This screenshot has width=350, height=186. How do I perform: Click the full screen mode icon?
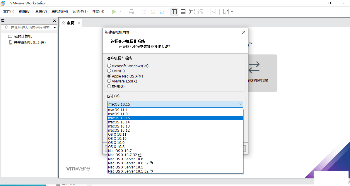(x=192, y=12)
